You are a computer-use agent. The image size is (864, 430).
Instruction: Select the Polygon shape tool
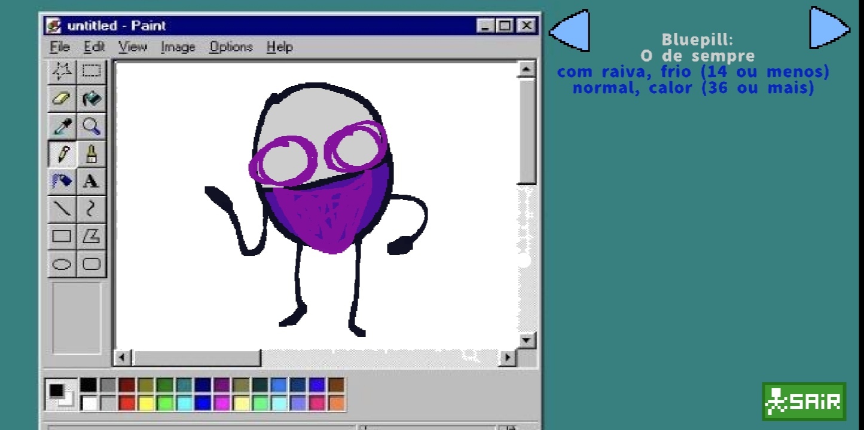91,236
